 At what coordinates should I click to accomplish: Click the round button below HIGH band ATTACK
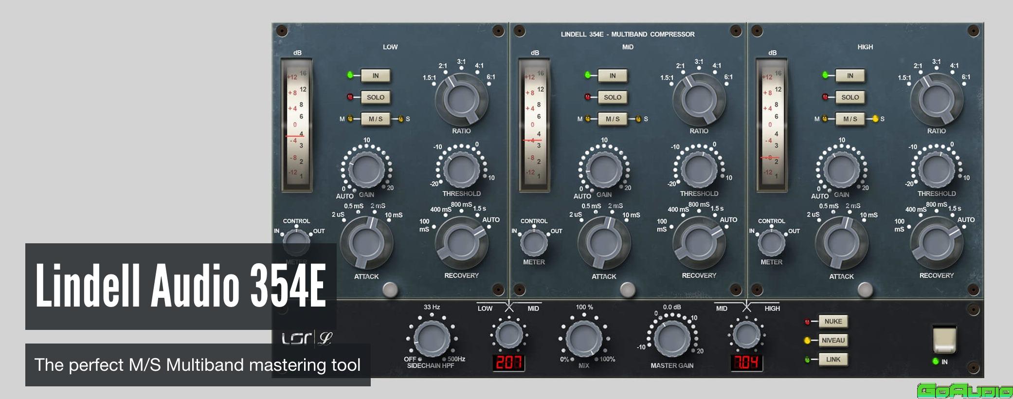(x=865, y=290)
